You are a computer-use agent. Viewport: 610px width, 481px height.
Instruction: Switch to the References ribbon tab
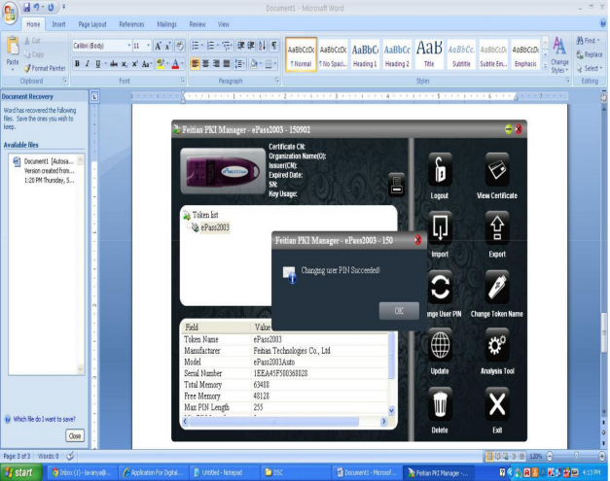131,24
